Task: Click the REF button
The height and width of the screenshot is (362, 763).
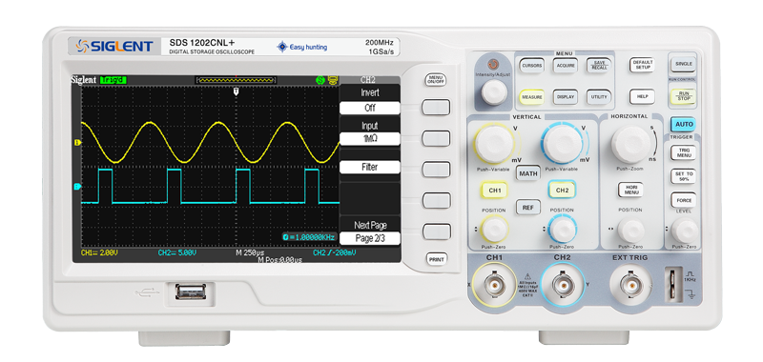Action: [528, 208]
